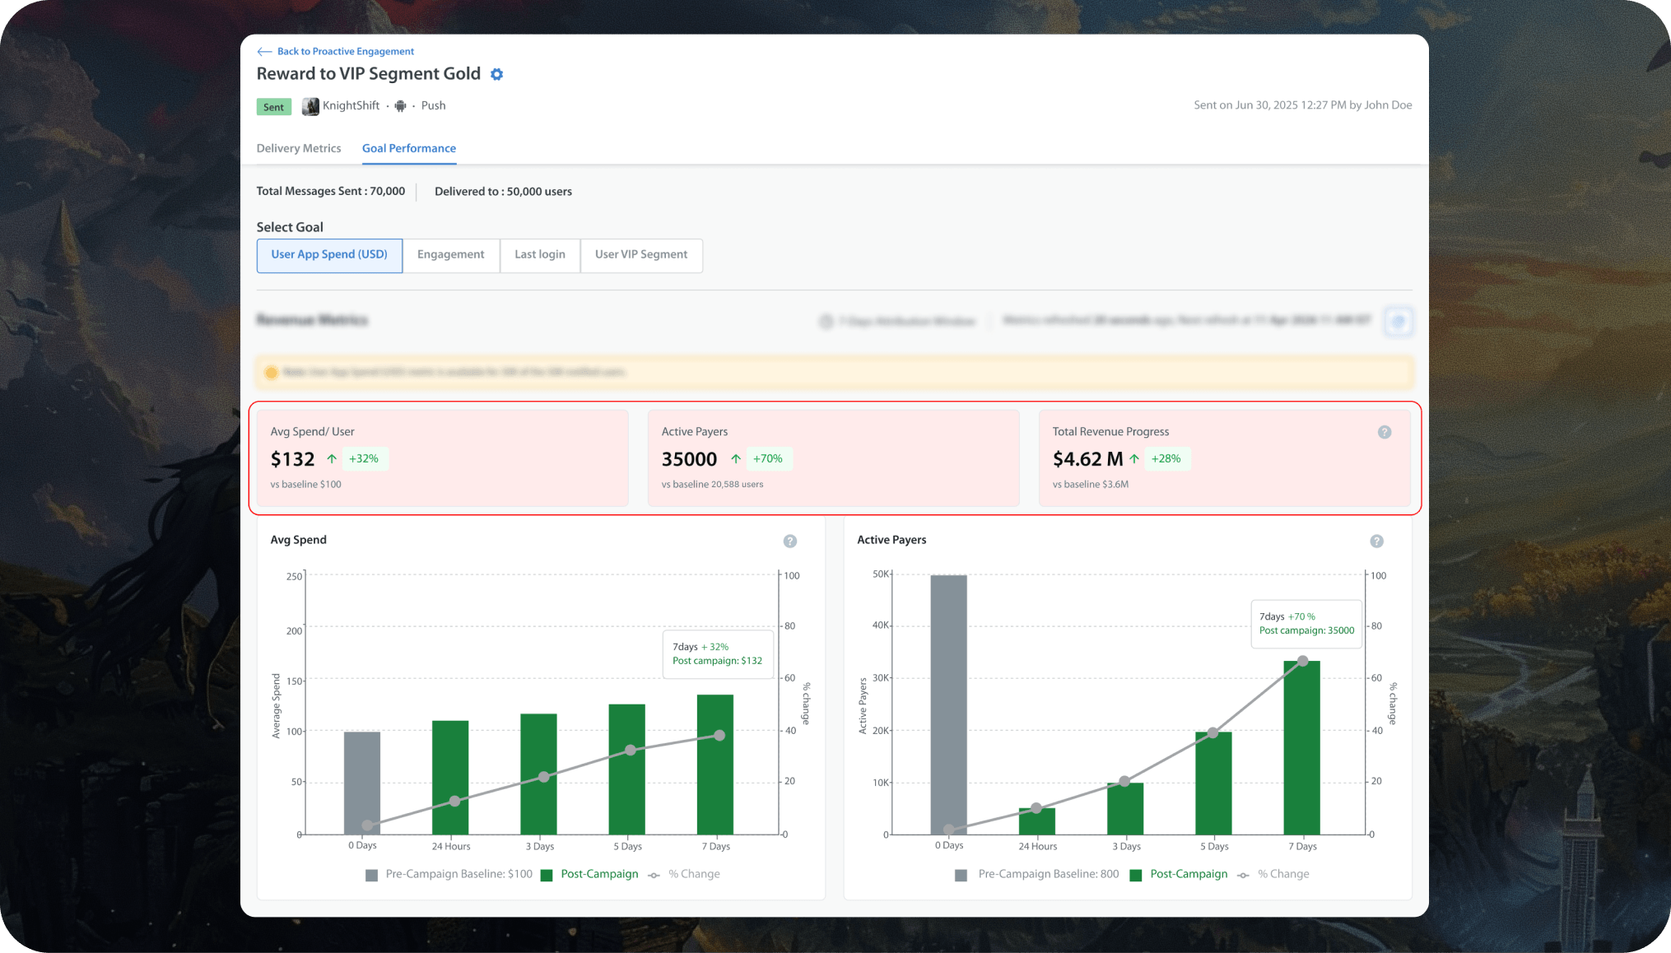Click the gray 0 Days bar in Avg Spend chart
This screenshot has width=1671, height=953.
[362, 783]
